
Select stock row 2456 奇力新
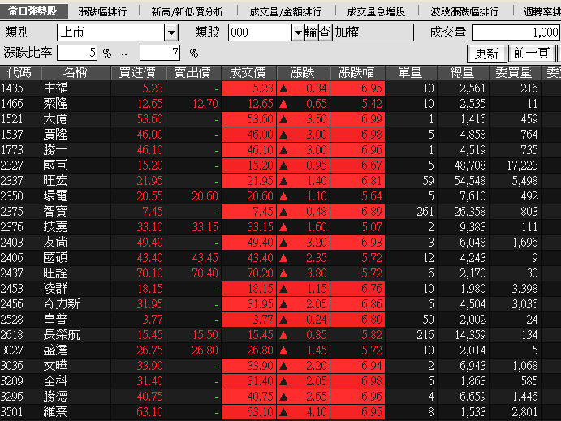click(281, 303)
